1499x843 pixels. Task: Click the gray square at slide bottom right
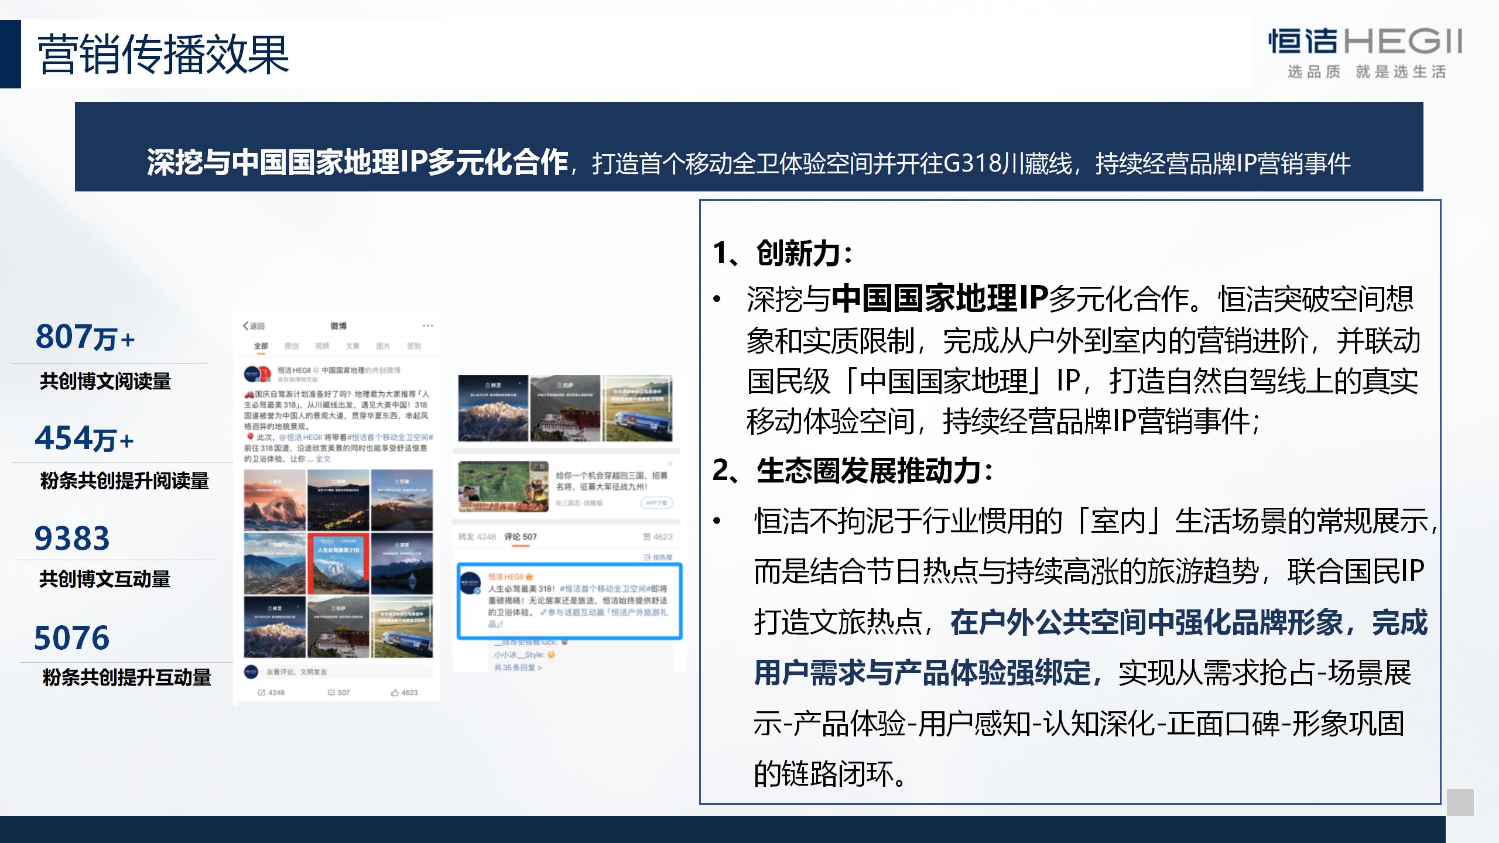coord(1460,803)
